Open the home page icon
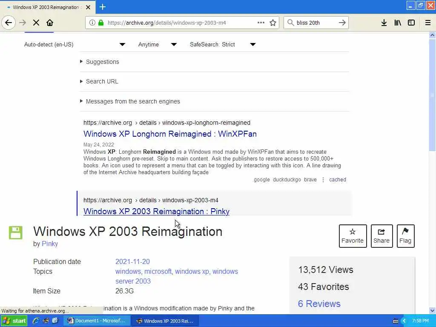Screen dimensions: 436x327 (x=50, y=23)
